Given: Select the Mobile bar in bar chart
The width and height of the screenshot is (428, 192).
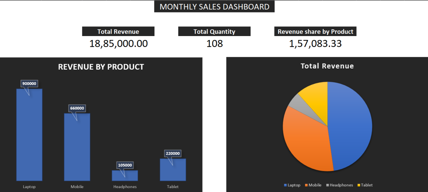Looking at the screenshot, I should coord(77,150).
